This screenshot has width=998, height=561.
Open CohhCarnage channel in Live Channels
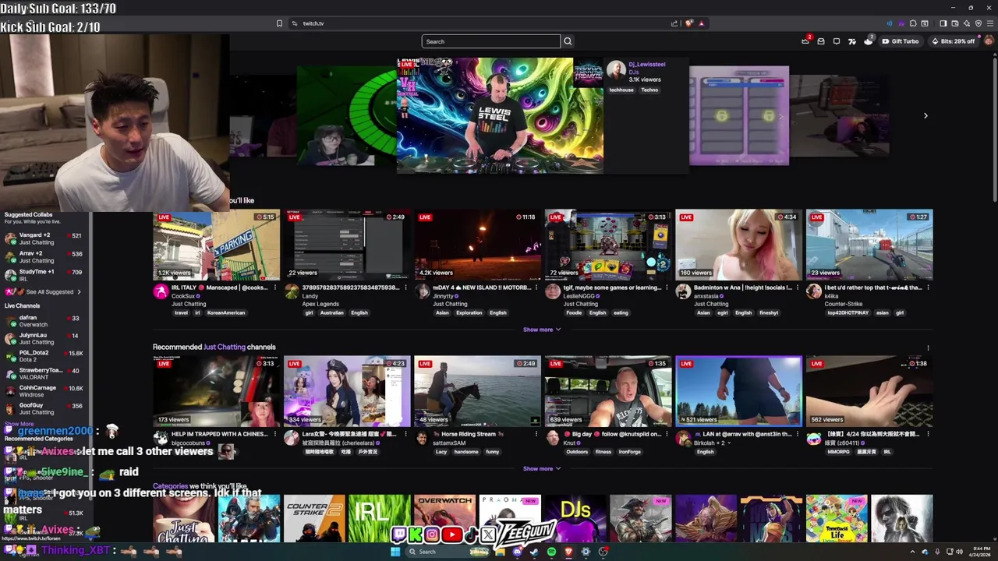pyautogui.click(x=43, y=391)
